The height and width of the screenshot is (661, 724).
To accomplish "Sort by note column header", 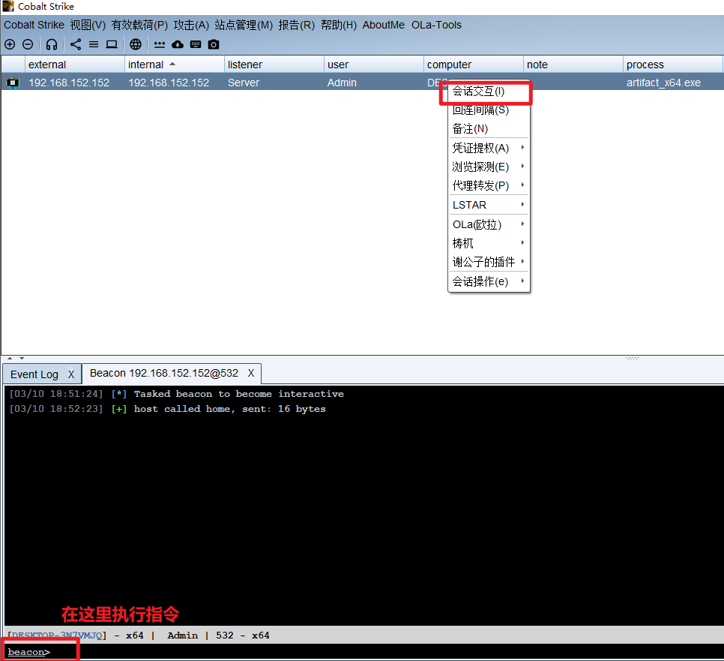I will click(x=573, y=65).
